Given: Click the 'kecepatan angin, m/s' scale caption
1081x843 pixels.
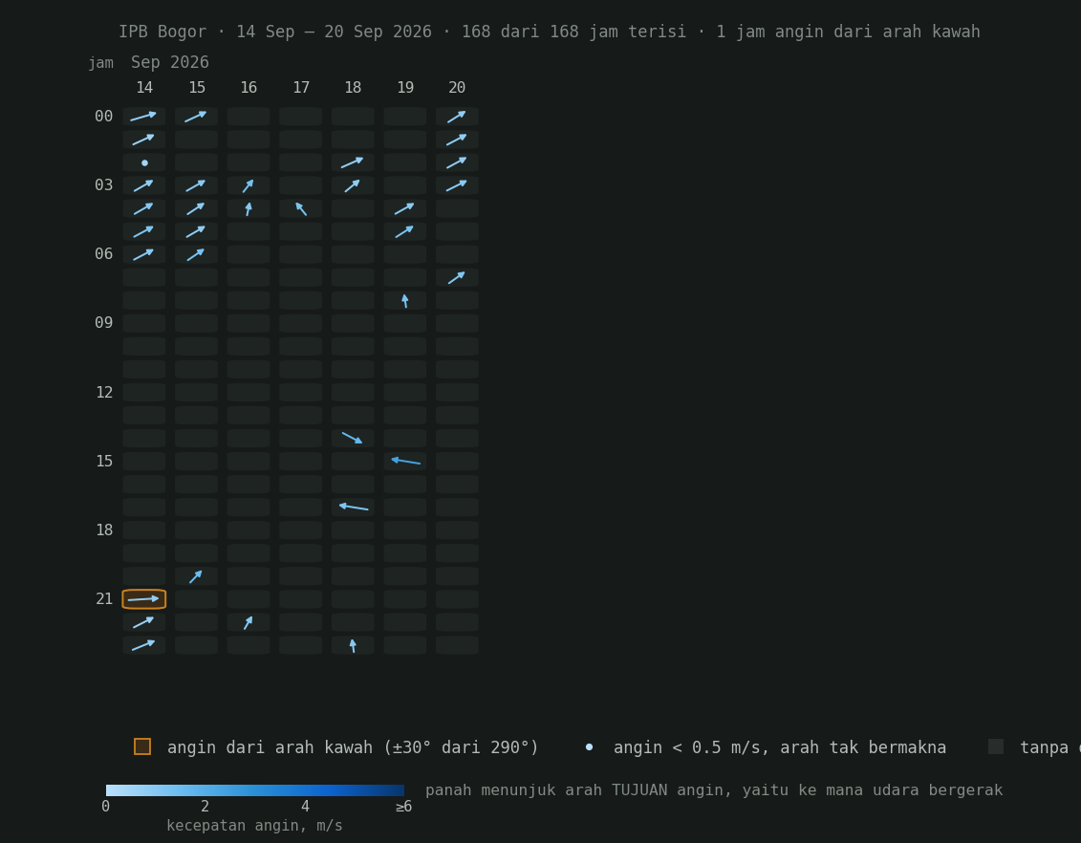Looking at the screenshot, I should tap(254, 826).
